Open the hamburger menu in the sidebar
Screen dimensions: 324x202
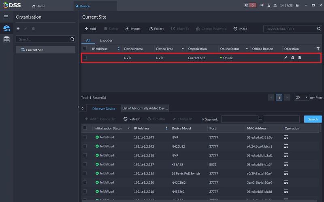[6, 17]
